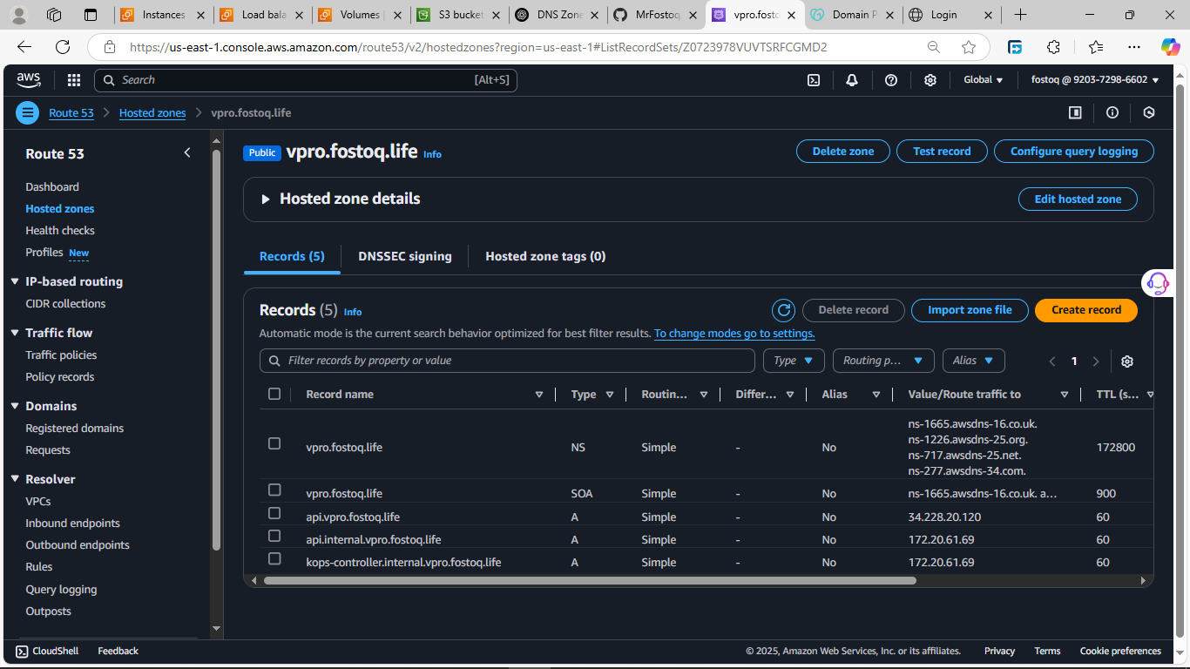The width and height of the screenshot is (1190, 669).
Task: Open the notifications bell
Action: [x=852, y=80]
